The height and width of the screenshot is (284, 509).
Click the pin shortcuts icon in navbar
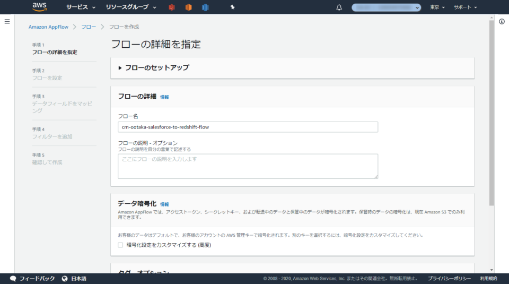point(232,7)
